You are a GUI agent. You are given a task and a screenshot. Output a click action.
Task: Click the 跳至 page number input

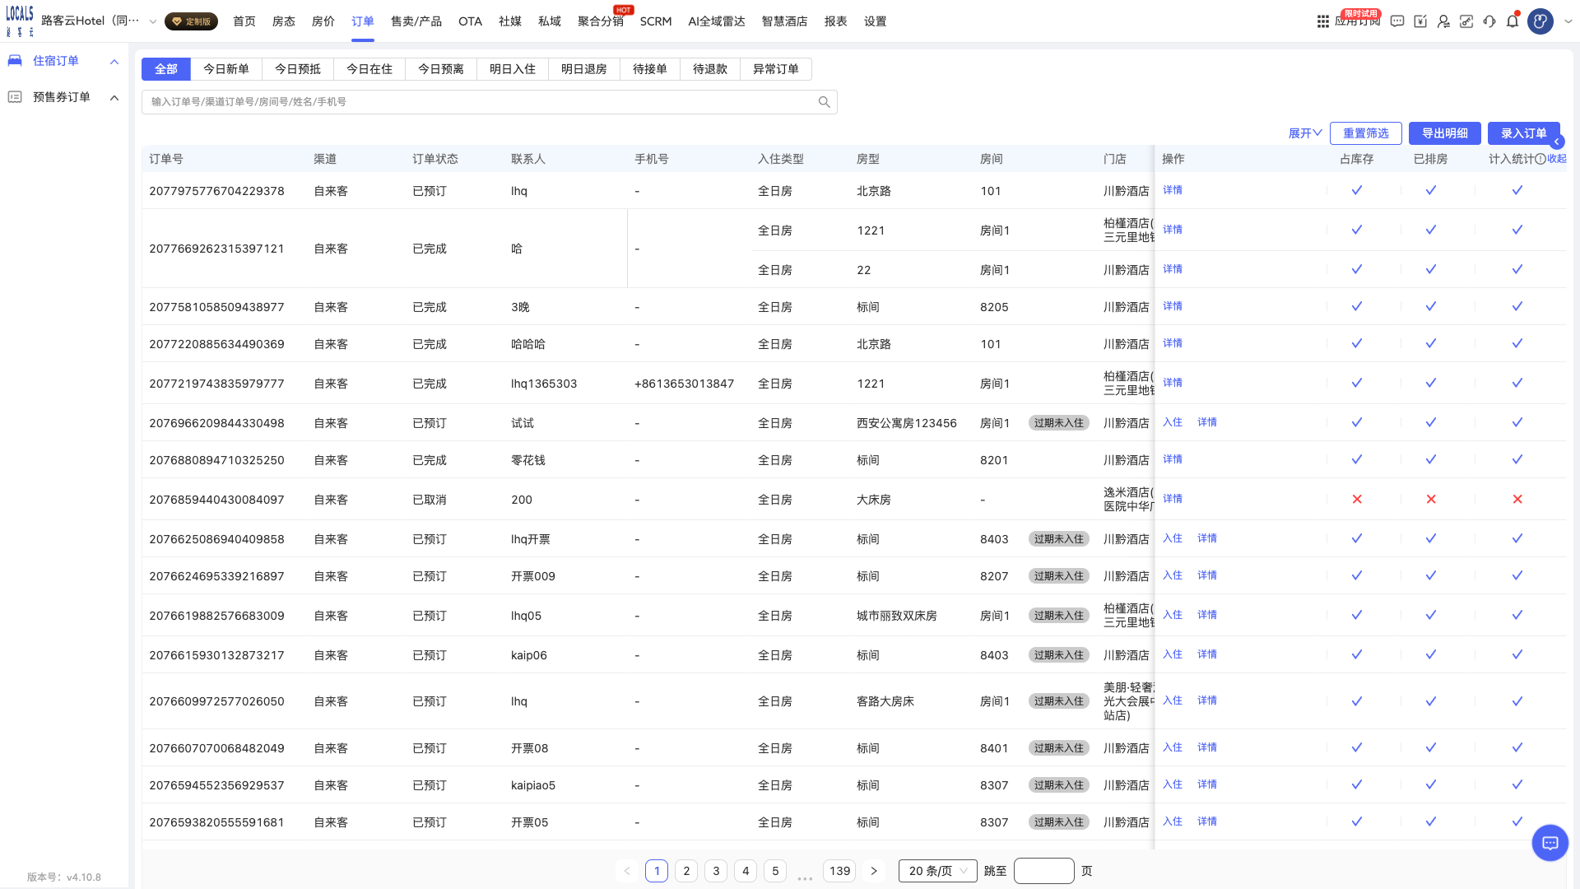(1044, 871)
